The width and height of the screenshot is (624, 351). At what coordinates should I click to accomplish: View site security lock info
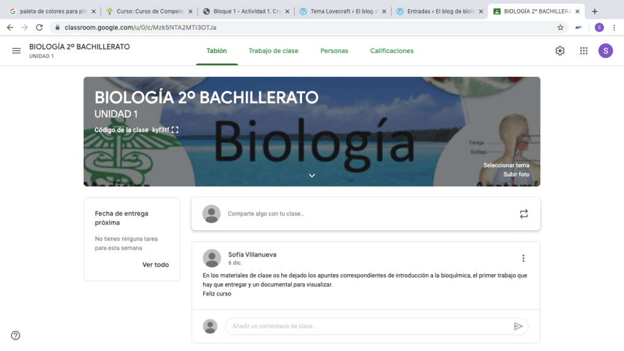click(x=57, y=27)
